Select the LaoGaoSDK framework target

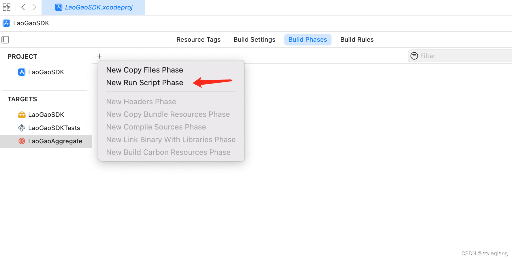tap(46, 115)
